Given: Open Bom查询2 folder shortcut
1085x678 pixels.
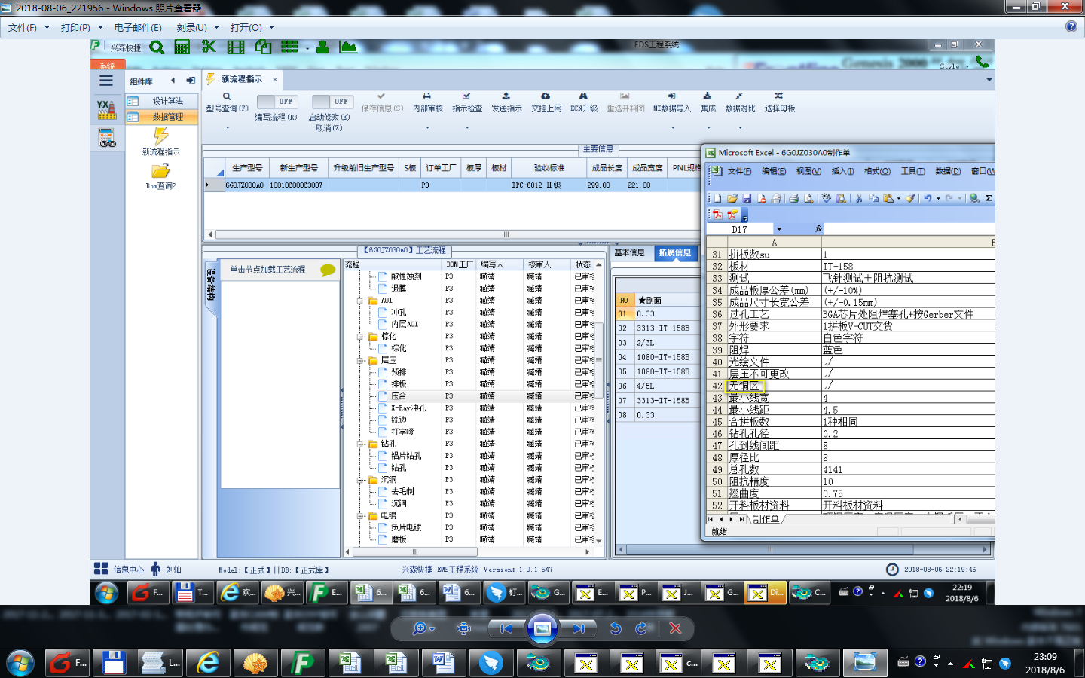Looking at the screenshot, I should tap(161, 176).
